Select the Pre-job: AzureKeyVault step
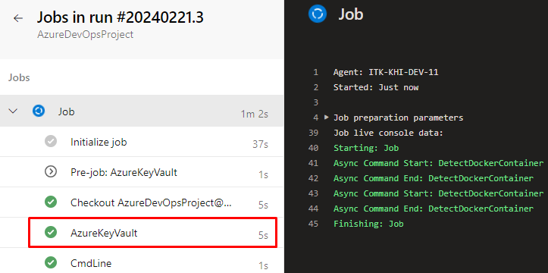Screen dimensions: 548x273 click(x=142, y=171)
